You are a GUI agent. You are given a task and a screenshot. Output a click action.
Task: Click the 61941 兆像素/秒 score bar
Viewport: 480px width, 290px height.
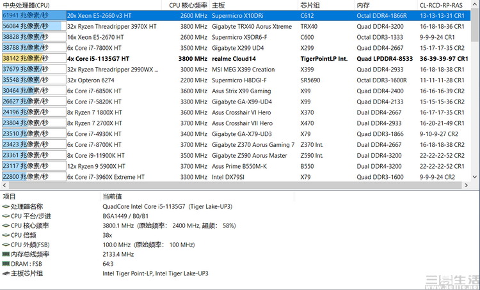tap(34, 15)
